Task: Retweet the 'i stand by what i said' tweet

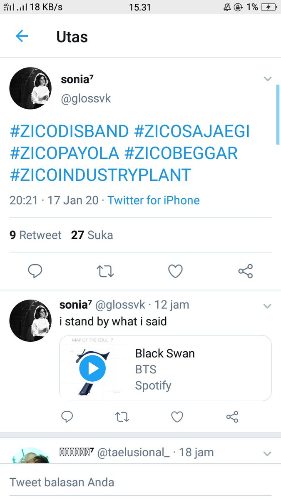Action: click(122, 417)
